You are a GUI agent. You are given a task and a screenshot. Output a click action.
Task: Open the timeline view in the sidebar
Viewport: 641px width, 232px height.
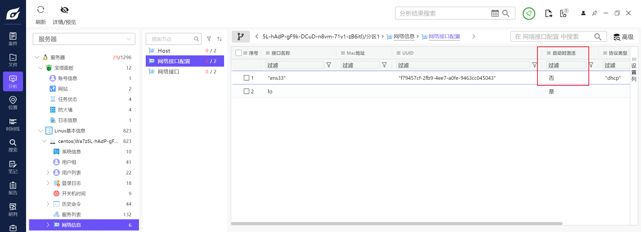(x=13, y=124)
